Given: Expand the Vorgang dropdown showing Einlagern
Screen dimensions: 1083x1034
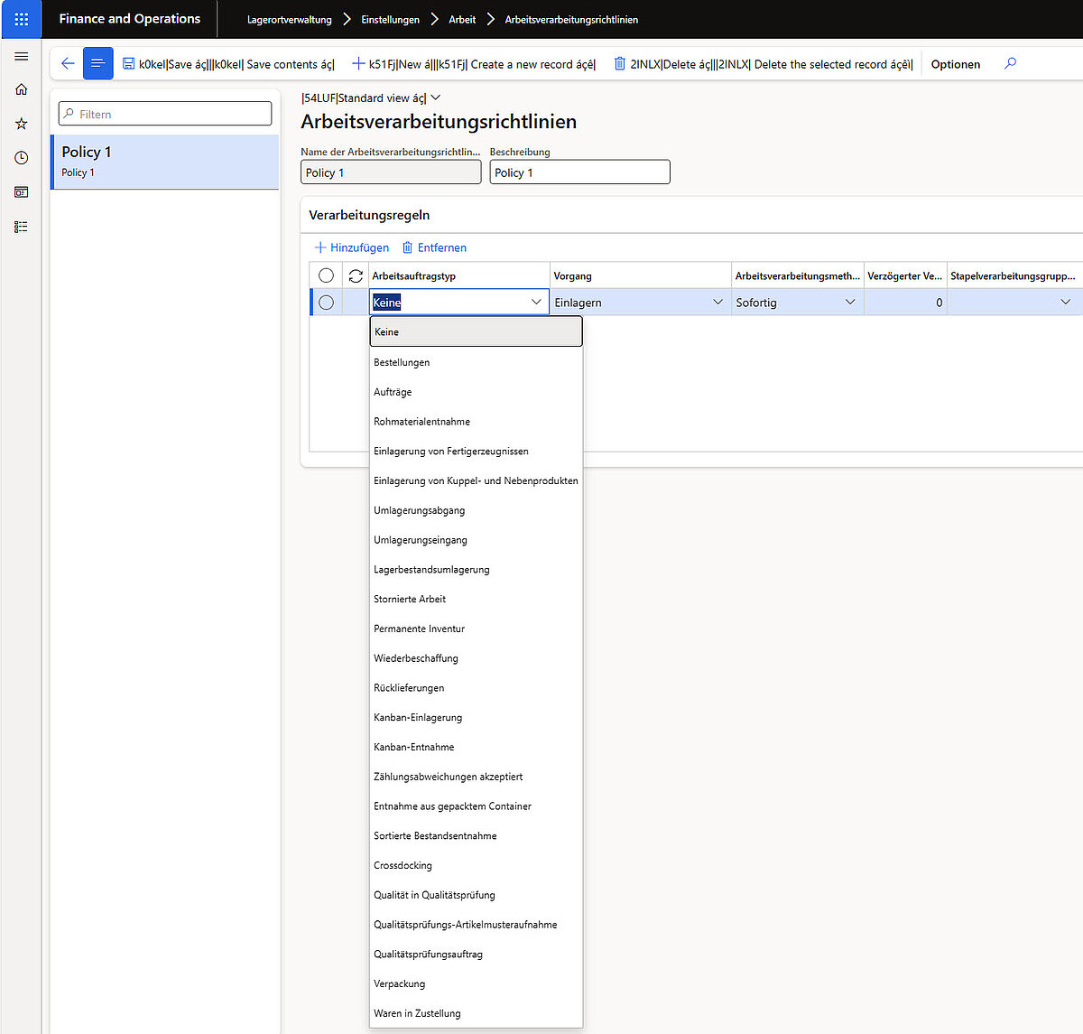Looking at the screenshot, I should pyautogui.click(x=717, y=303).
